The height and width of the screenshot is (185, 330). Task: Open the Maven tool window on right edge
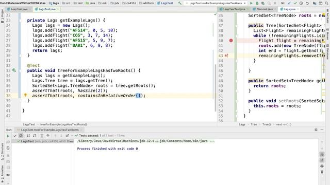pyautogui.click(x=328, y=34)
